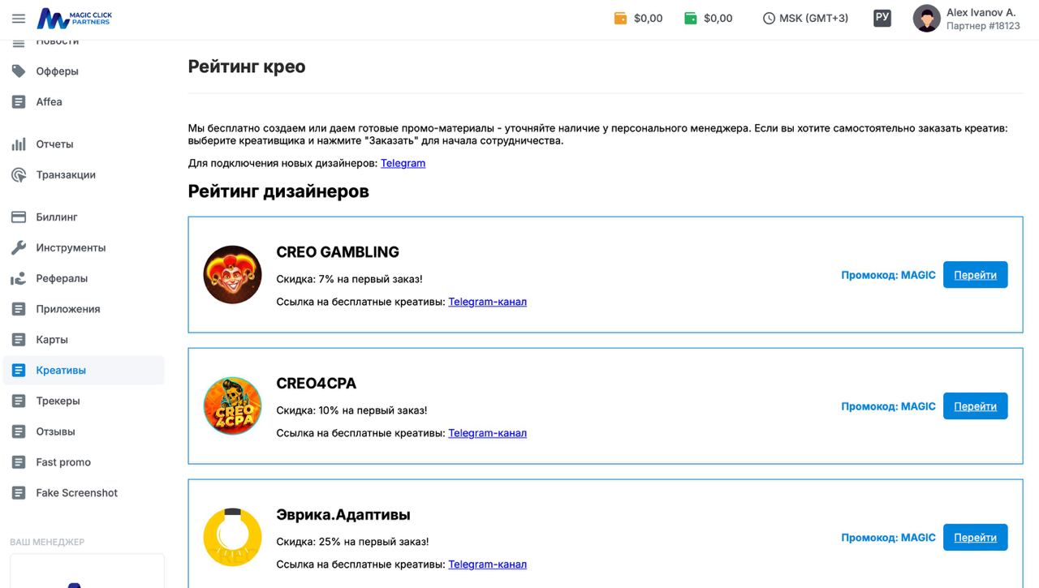The image size is (1039, 588).
Task: Open CREO4CPA Telegram-канал link
Action: [487, 433]
